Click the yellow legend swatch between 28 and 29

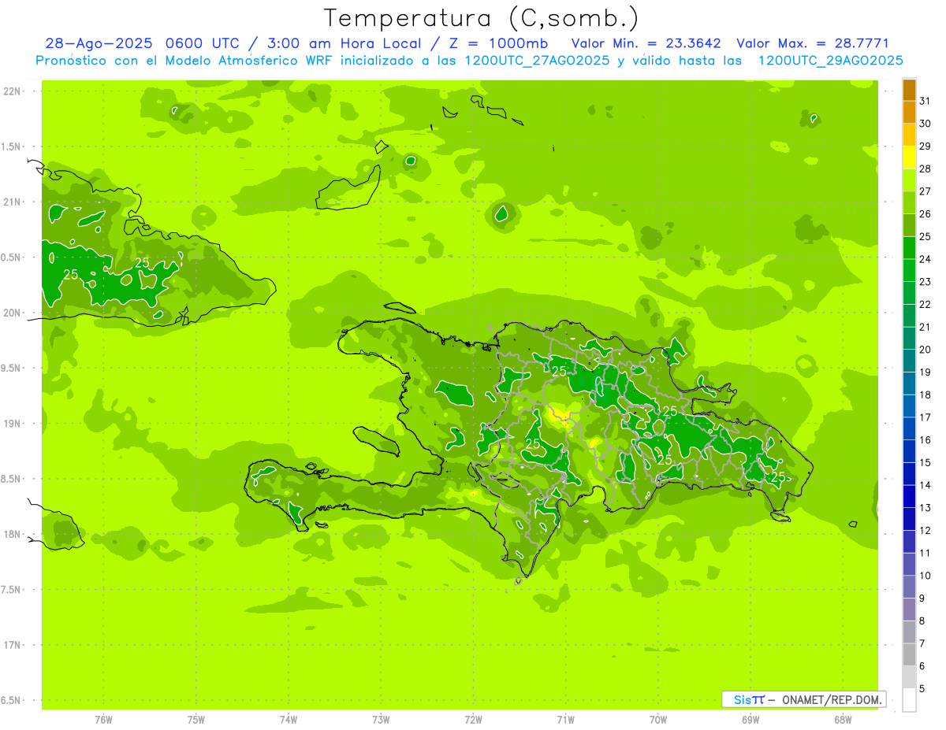(909, 157)
